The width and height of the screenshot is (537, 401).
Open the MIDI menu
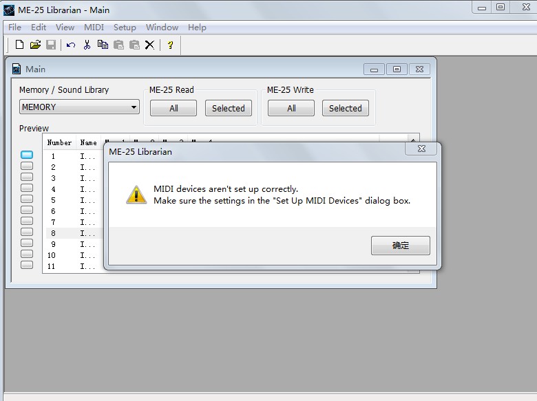[94, 27]
